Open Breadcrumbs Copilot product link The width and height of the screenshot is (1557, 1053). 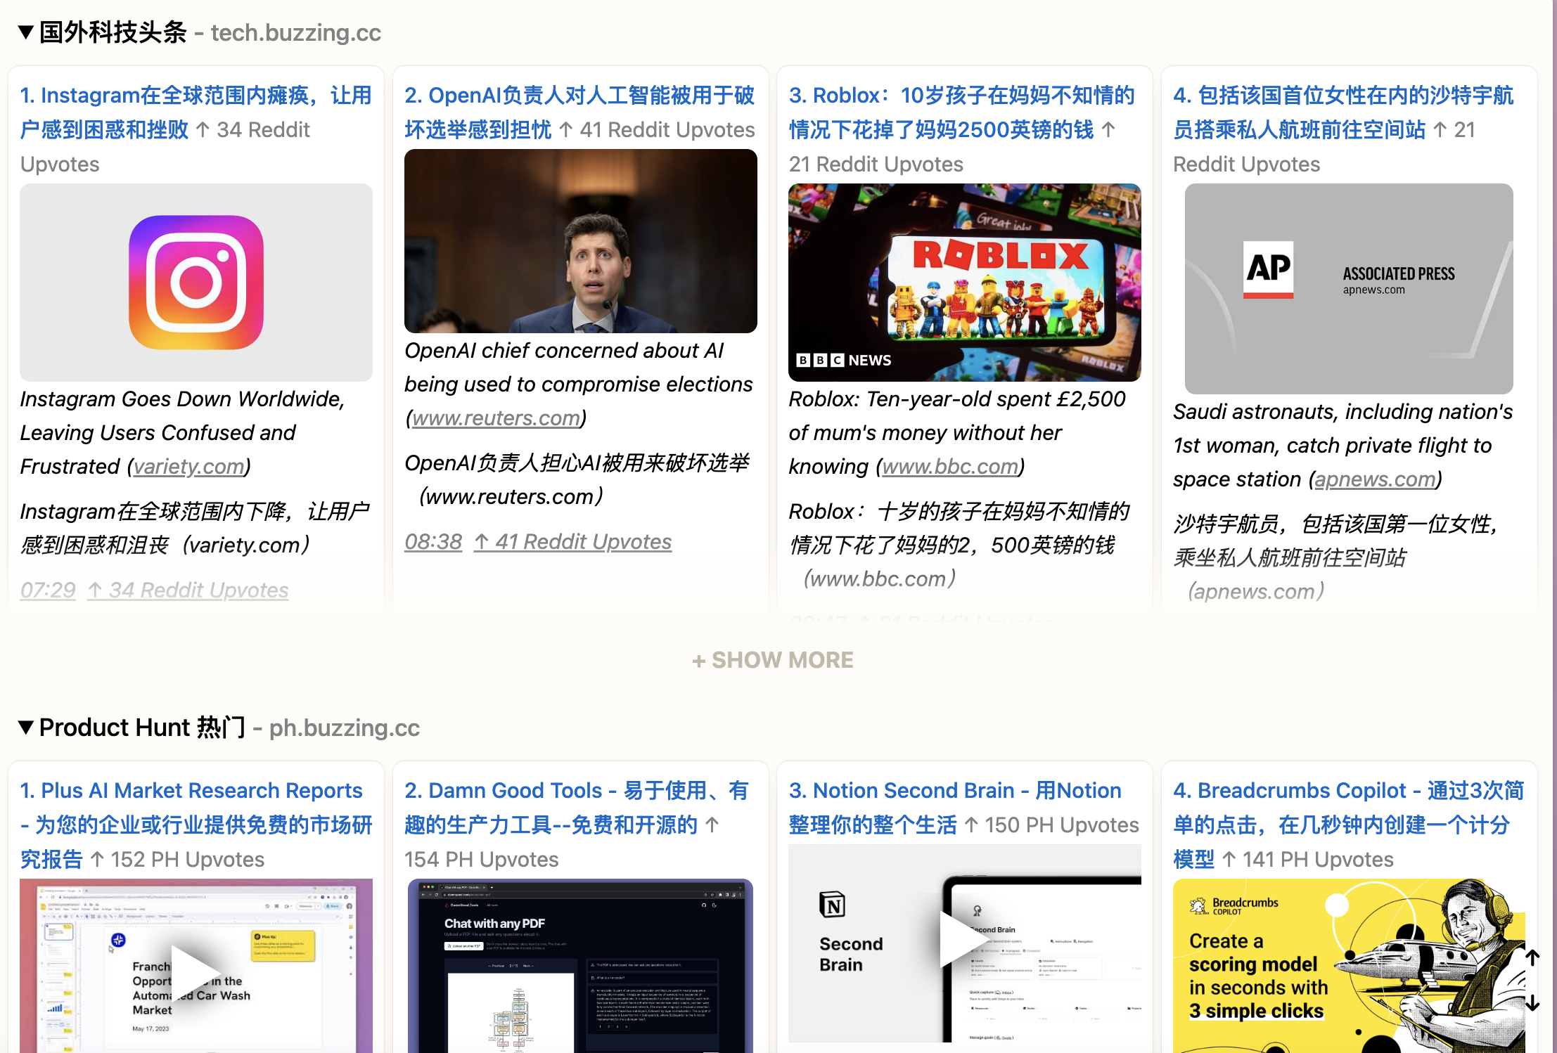point(1348,825)
